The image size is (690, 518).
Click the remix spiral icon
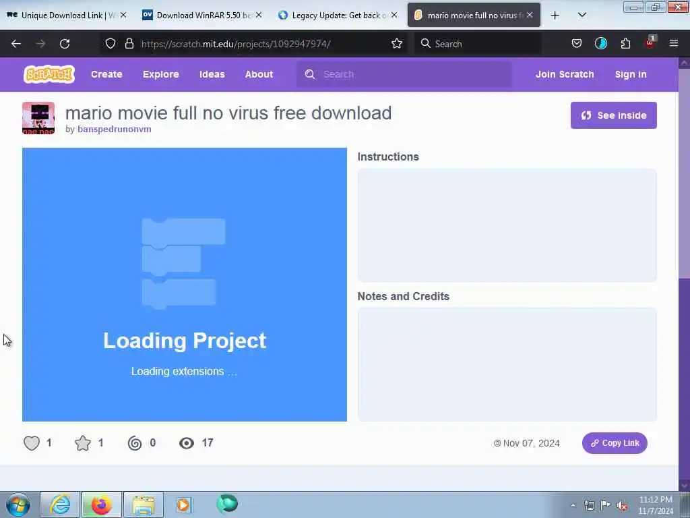(135, 443)
